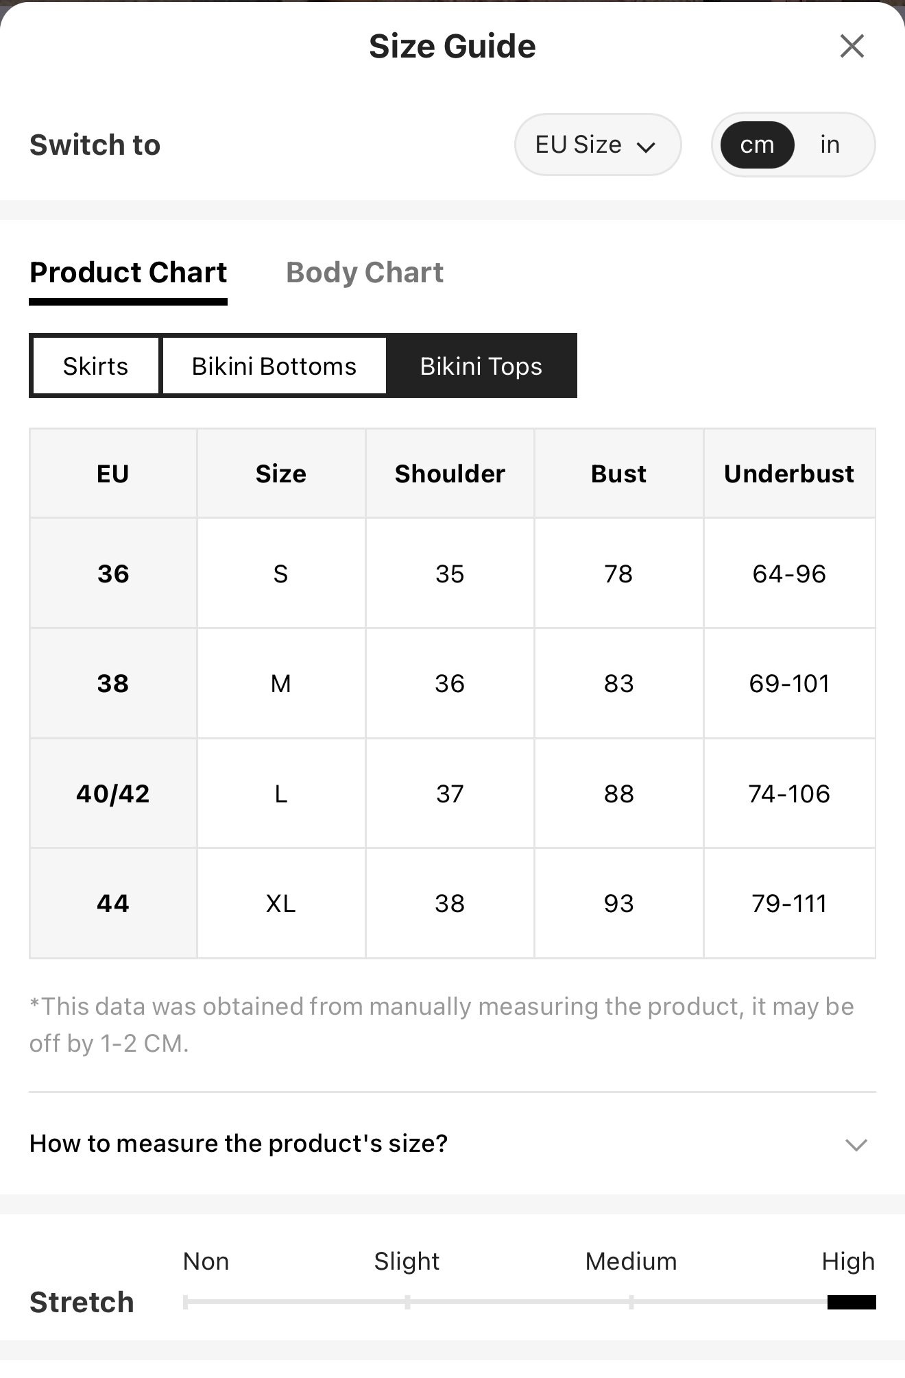Click the Medium stretch marker
Image resolution: width=905 pixels, height=1378 pixels.
[631, 1302]
